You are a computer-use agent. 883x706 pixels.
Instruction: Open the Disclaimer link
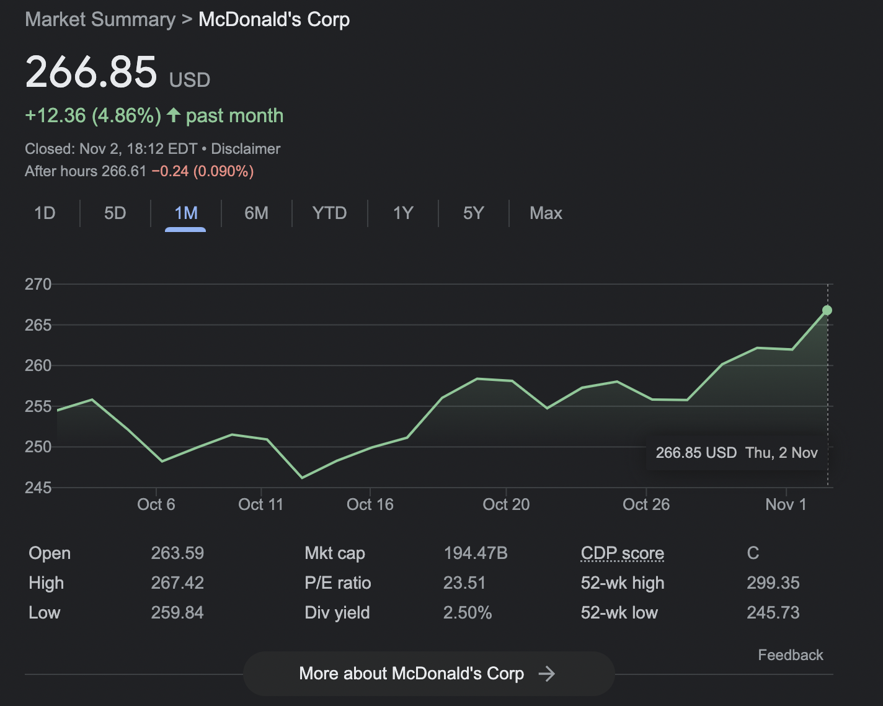246,149
